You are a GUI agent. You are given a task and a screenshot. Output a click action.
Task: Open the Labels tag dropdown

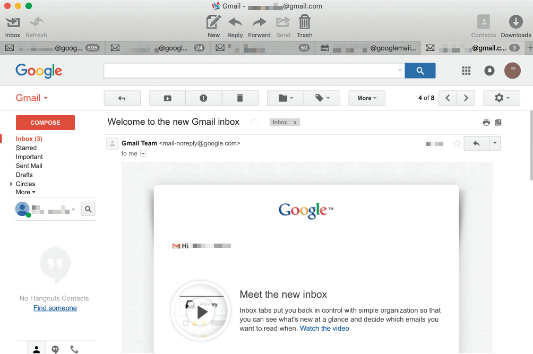click(x=322, y=98)
